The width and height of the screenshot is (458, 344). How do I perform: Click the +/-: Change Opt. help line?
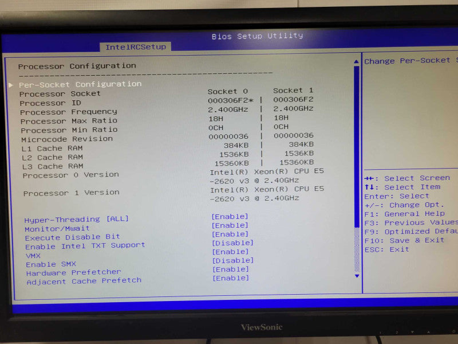(404, 205)
